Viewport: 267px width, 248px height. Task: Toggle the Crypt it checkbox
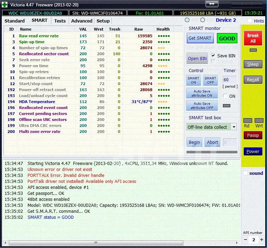point(213,61)
